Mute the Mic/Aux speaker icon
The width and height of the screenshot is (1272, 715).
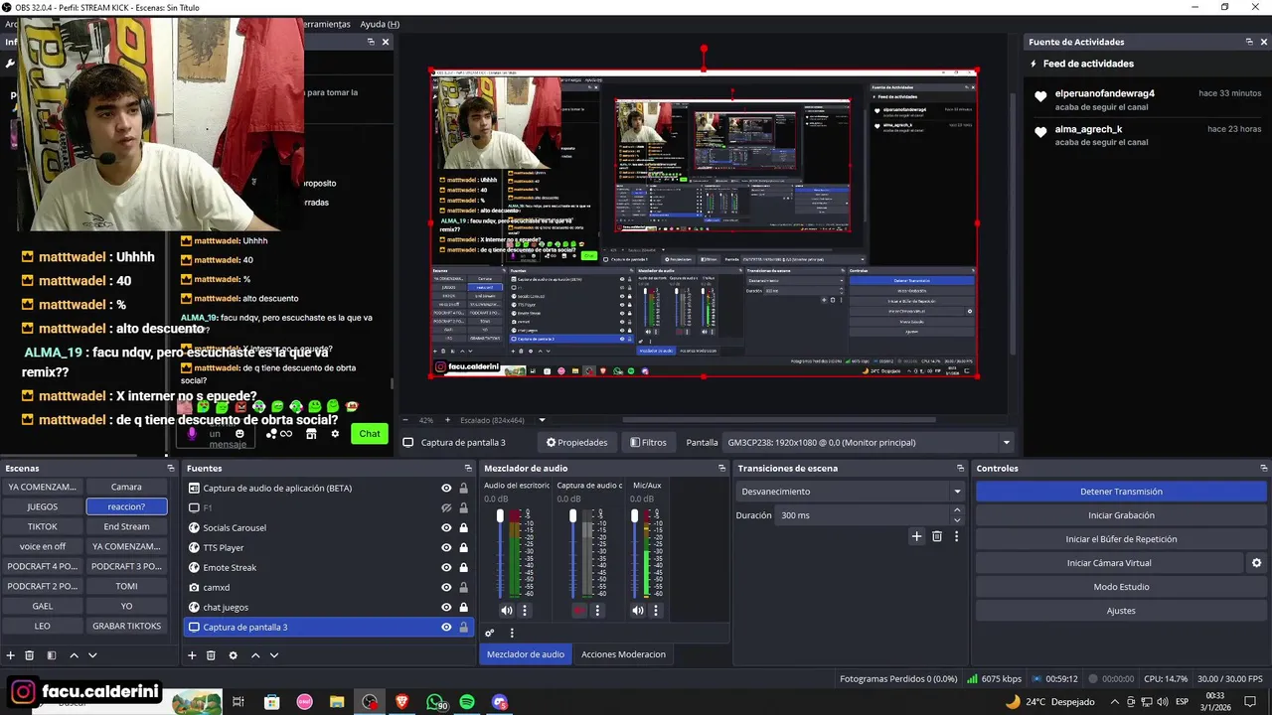(638, 611)
